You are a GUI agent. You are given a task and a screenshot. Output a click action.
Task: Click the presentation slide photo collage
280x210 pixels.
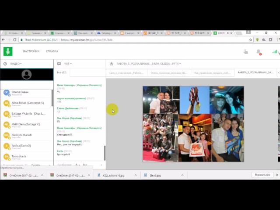pyautogui.click(x=193, y=124)
